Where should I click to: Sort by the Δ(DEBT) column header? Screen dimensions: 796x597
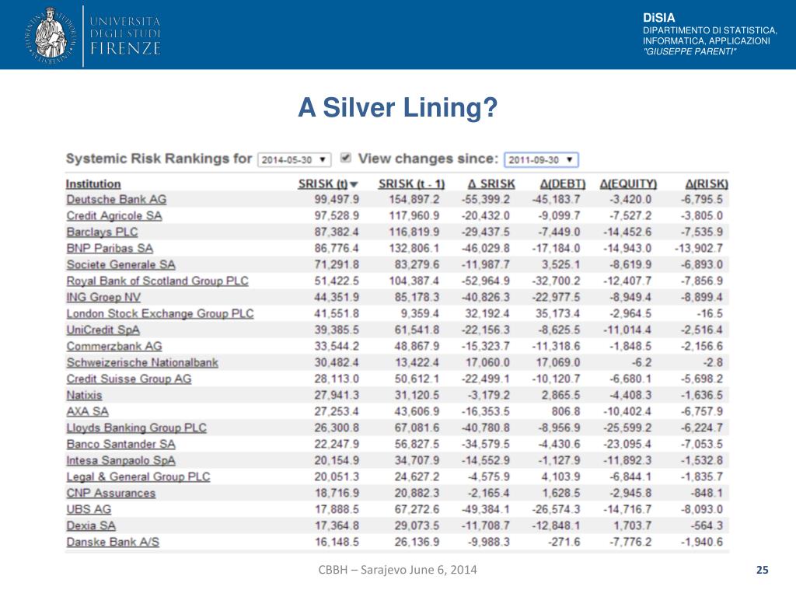click(x=563, y=183)
